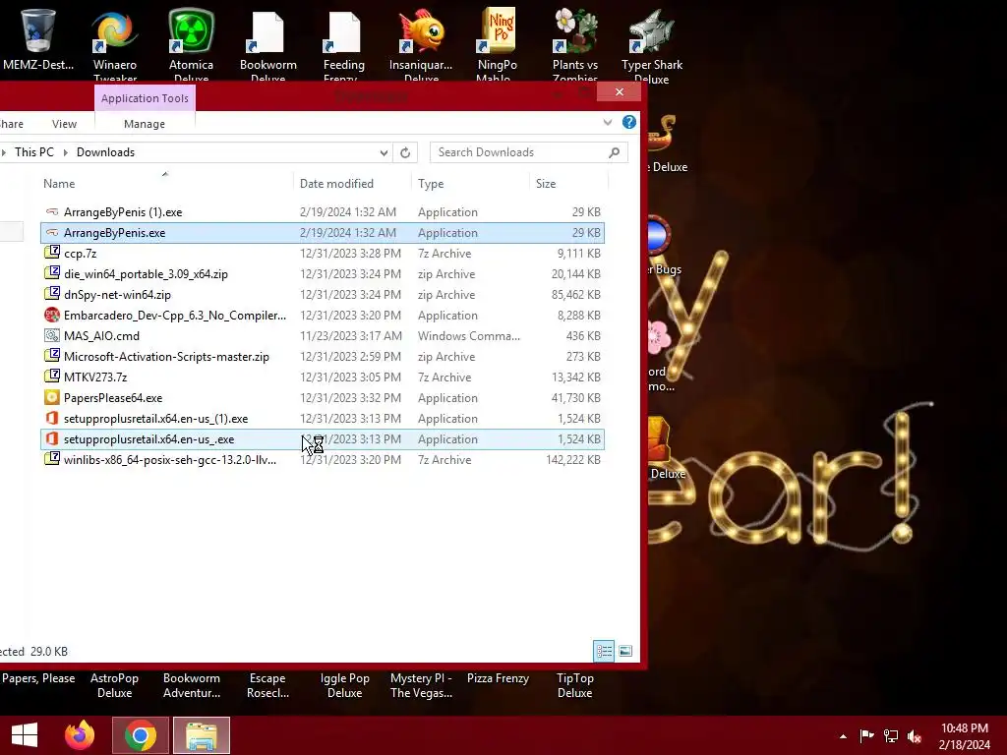Click the muted volume tray icon

click(x=915, y=736)
